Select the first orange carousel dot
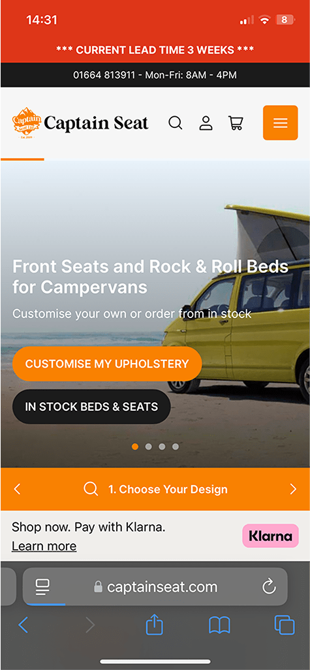Screen dimensions: 310x670 tap(135, 447)
